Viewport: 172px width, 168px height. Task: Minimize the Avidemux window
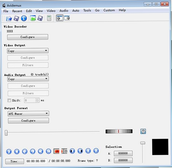point(148,4)
